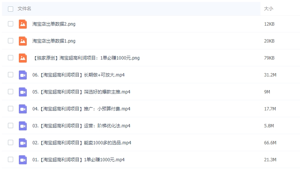Viewport: 300px width, 173px height.
Task: Check the box for 淘宝店出单数据2.png
Action: pos(11,24)
